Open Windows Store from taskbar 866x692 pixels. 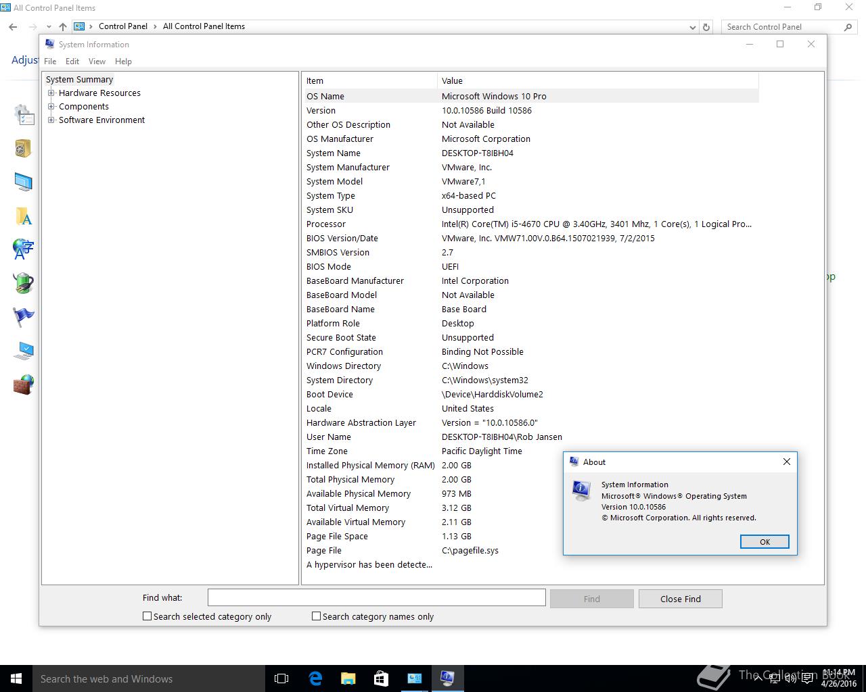tap(381, 678)
